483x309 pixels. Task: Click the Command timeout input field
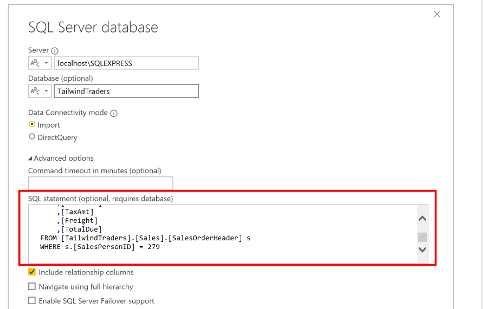100,183
